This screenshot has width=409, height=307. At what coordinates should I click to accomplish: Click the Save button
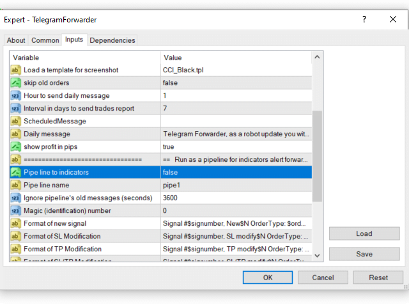(364, 254)
